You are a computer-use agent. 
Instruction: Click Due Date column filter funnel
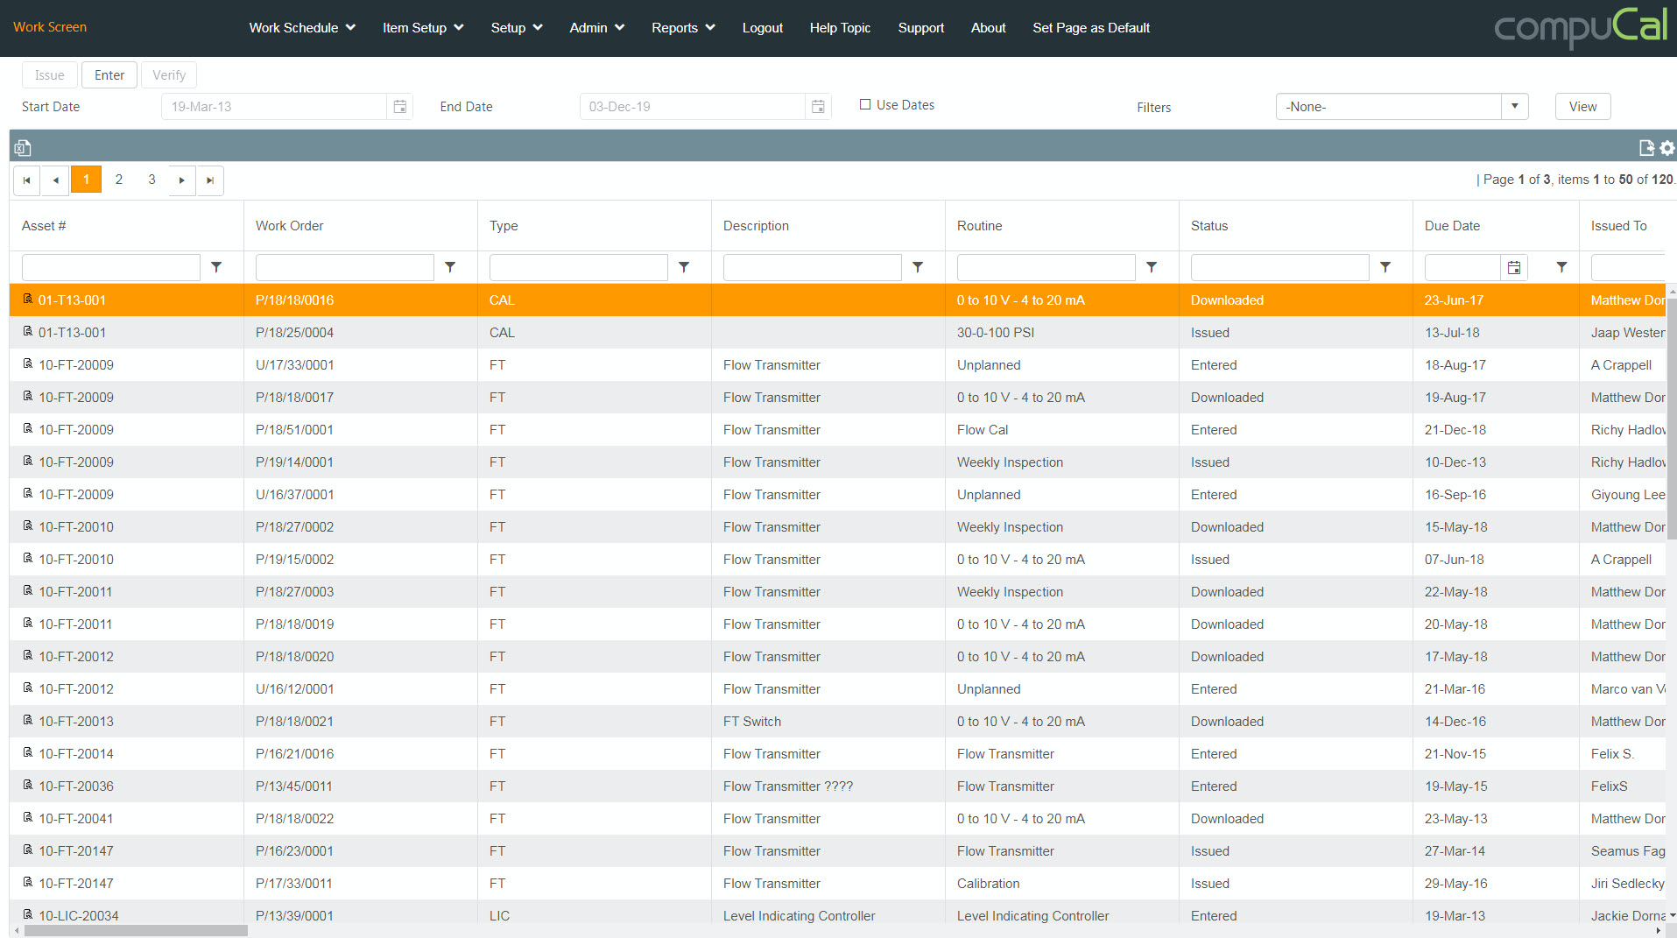1561,267
